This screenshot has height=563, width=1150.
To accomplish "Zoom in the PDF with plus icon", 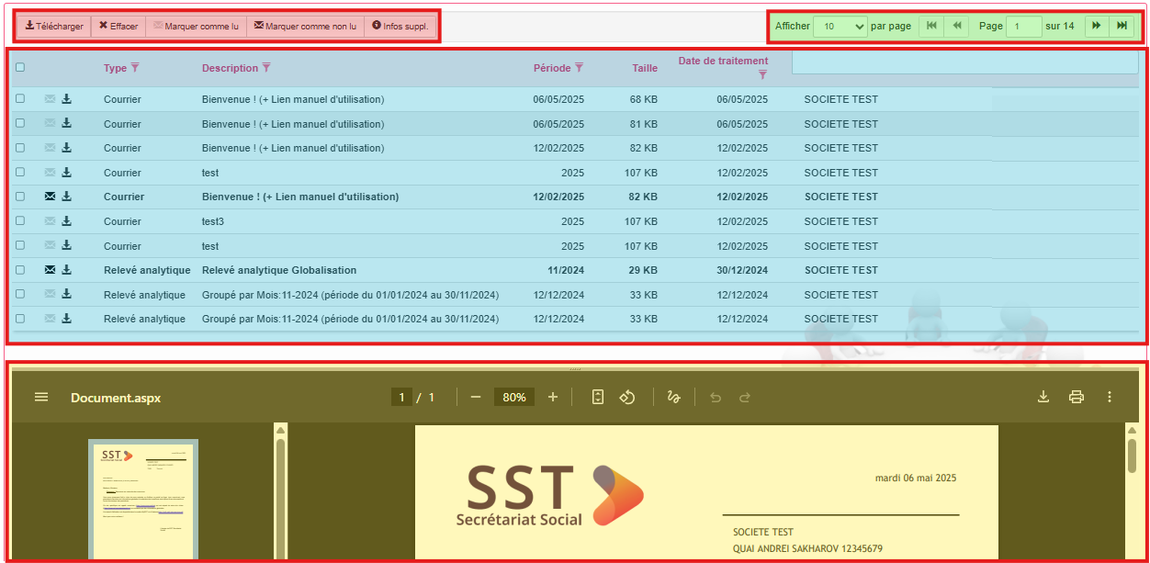I will click(x=552, y=397).
